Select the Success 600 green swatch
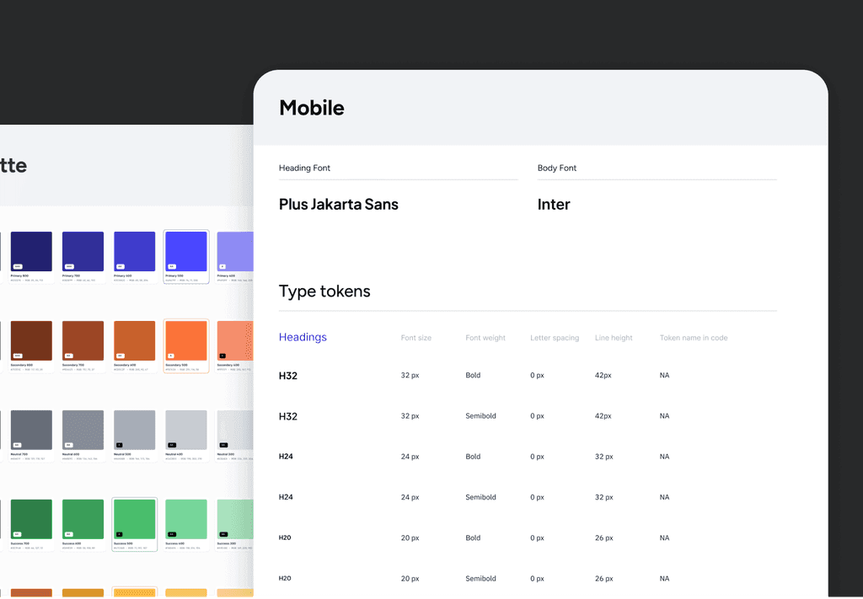Screen dimensions: 863x599 pos(83,519)
